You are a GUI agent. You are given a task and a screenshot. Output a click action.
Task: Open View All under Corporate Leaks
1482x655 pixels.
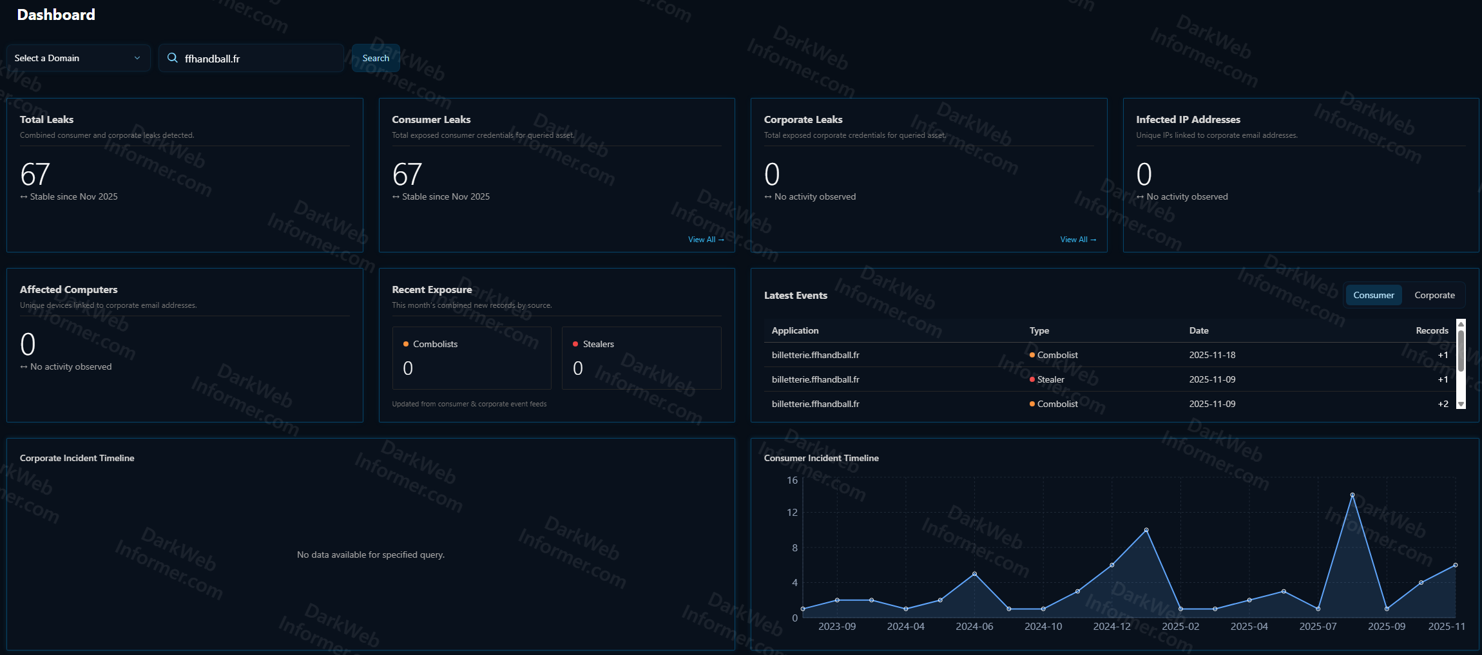pos(1077,240)
